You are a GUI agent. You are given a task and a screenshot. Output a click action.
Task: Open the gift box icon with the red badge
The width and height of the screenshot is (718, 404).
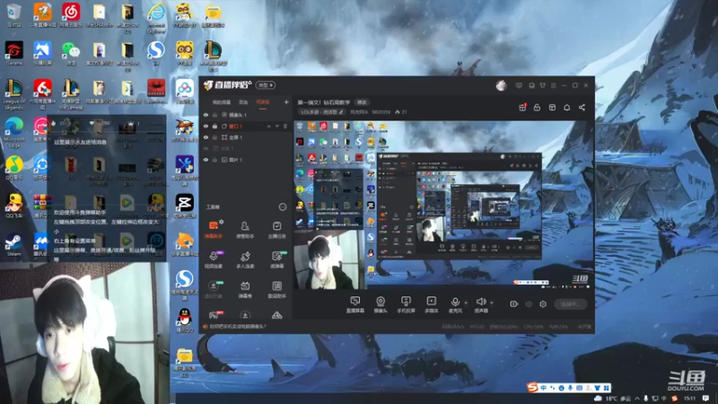[522, 107]
